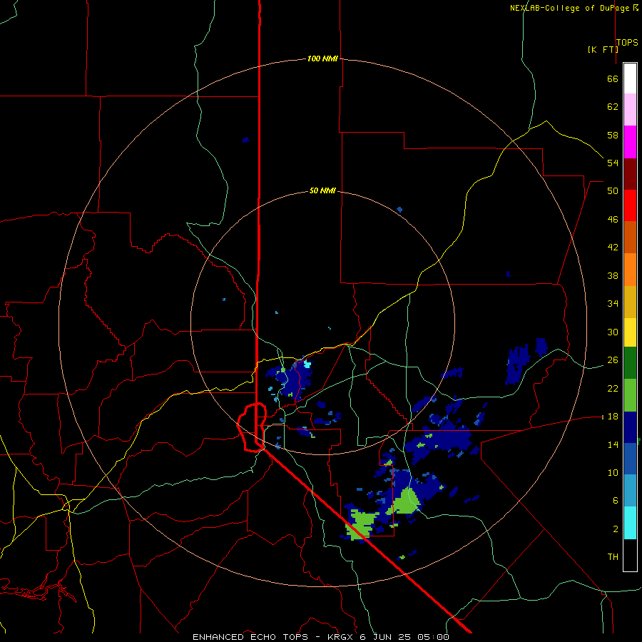Click the orange 38 kft legend swatch
642x642 pixels.
(630, 270)
